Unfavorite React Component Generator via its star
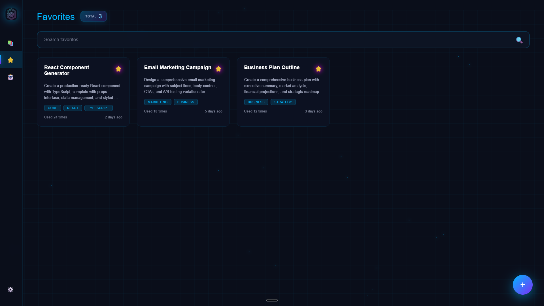This screenshot has height=306, width=544. pyautogui.click(x=118, y=69)
